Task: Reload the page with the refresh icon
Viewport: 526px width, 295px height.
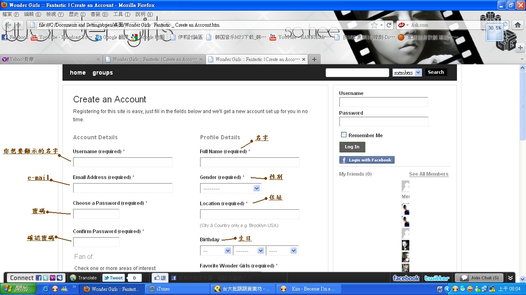Action: (x=389, y=25)
